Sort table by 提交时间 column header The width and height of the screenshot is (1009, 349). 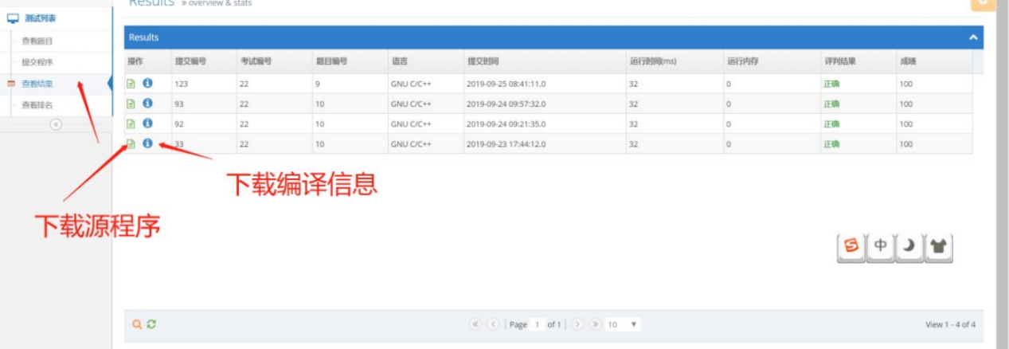click(x=484, y=61)
